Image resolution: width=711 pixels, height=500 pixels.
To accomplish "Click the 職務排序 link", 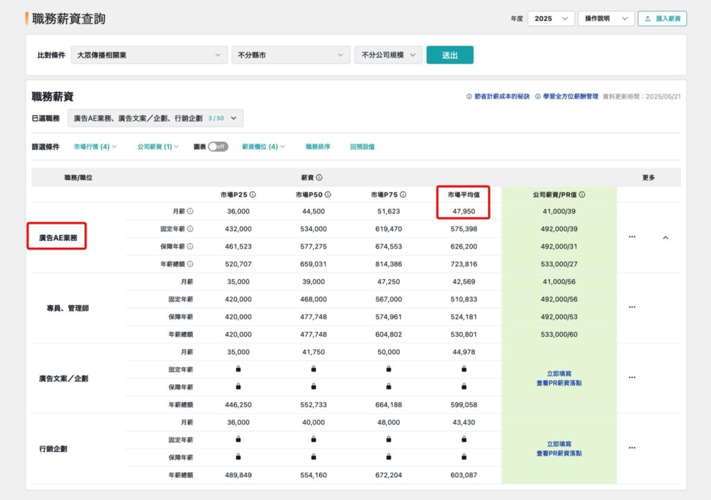I will [318, 147].
